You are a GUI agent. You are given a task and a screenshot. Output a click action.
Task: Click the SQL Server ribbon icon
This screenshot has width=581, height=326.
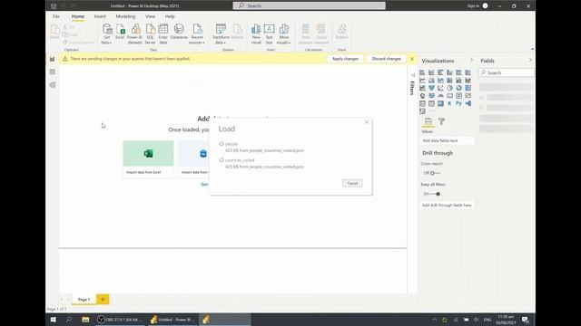click(x=150, y=34)
